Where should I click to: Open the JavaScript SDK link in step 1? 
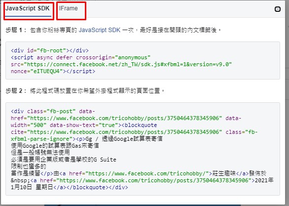(100, 30)
